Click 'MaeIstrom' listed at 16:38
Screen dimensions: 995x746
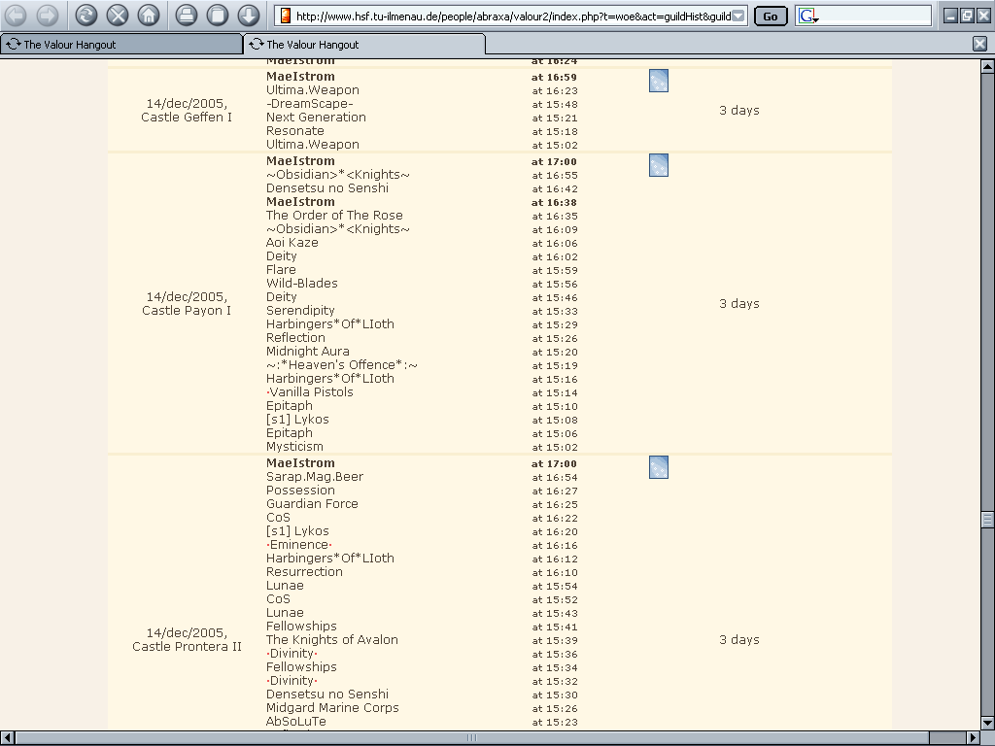300,202
